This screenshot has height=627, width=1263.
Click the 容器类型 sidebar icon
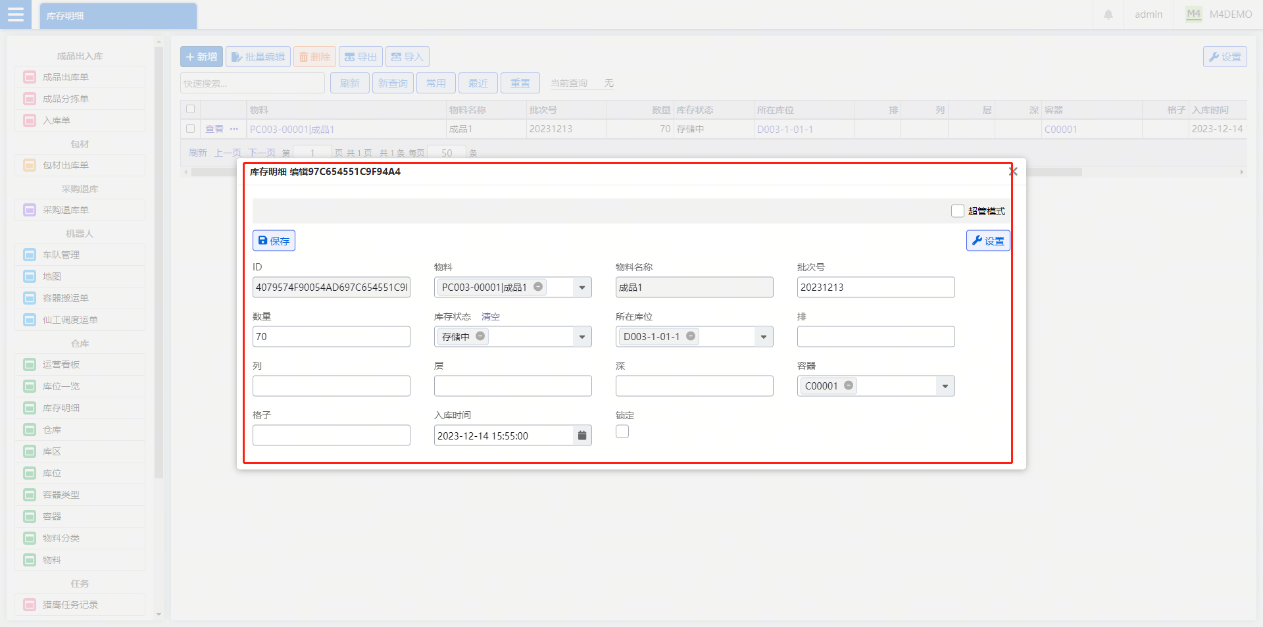pos(30,495)
